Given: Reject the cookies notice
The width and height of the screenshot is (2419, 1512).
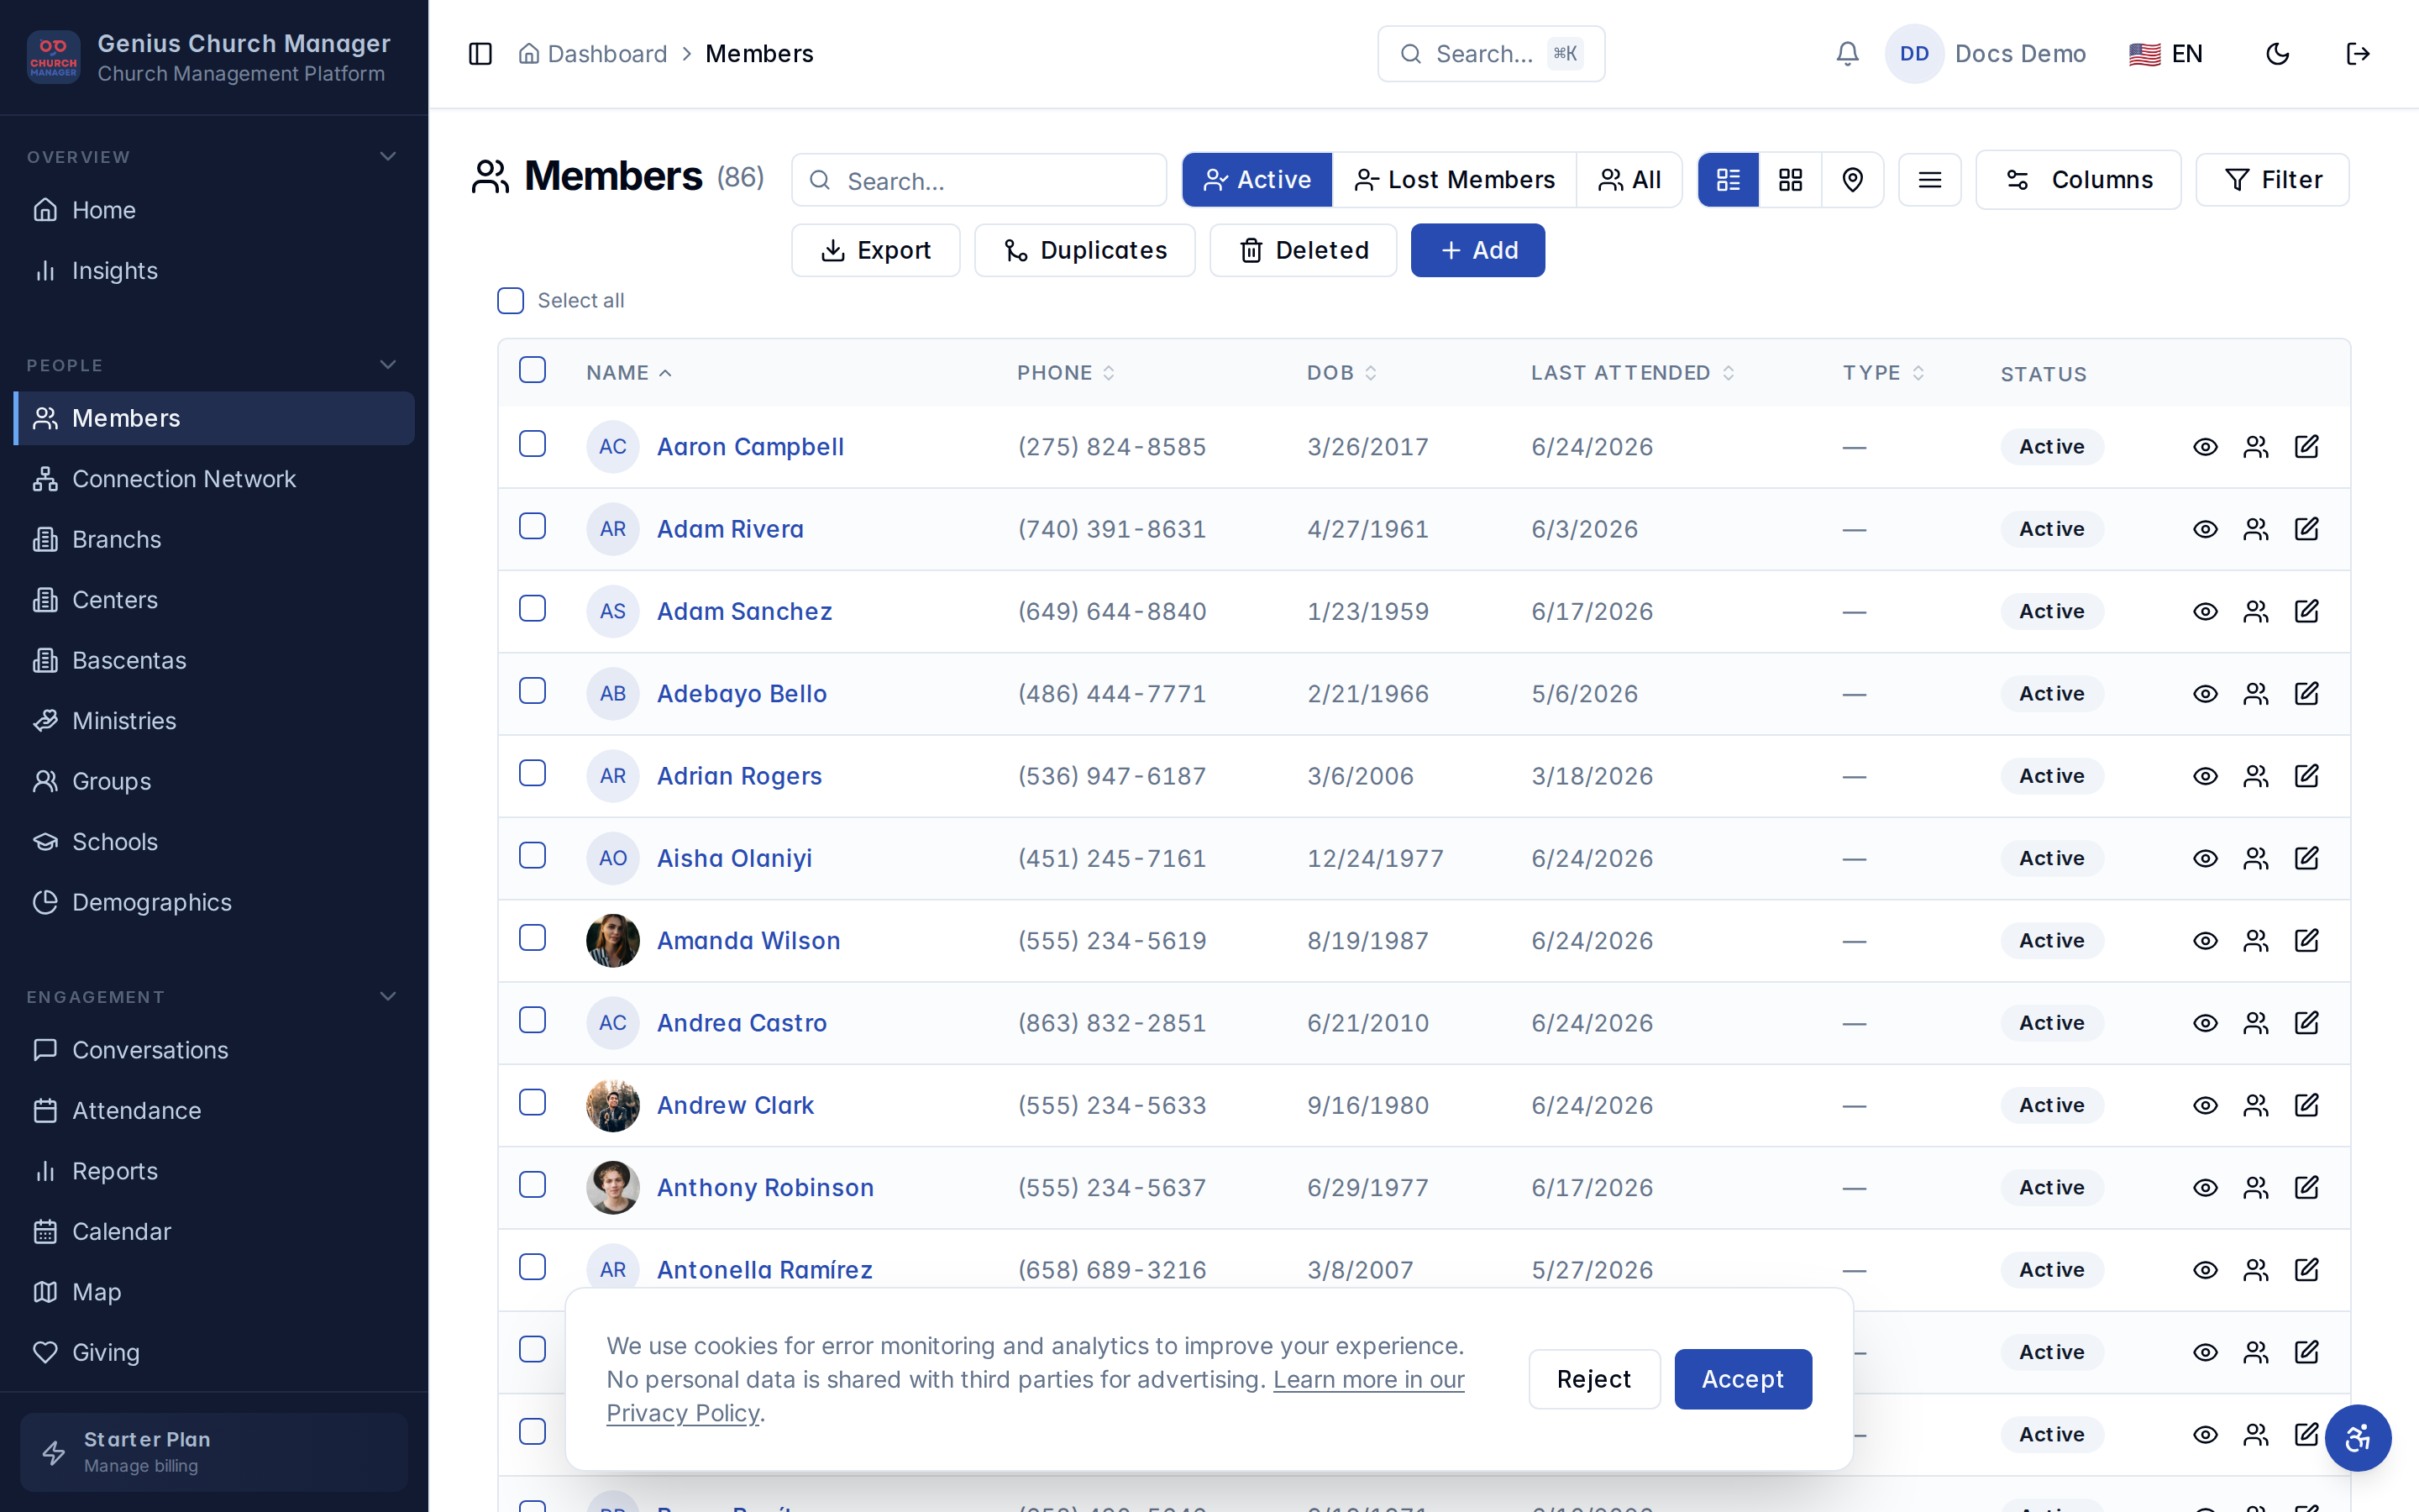Looking at the screenshot, I should tap(1594, 1379).
